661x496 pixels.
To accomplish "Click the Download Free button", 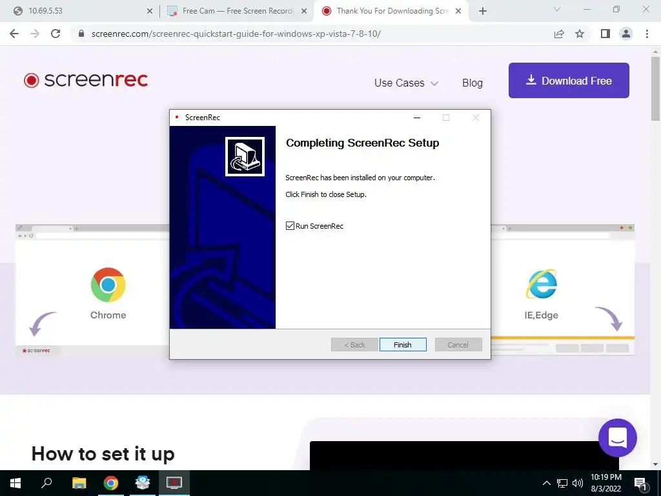I will [x=569, y=81].
